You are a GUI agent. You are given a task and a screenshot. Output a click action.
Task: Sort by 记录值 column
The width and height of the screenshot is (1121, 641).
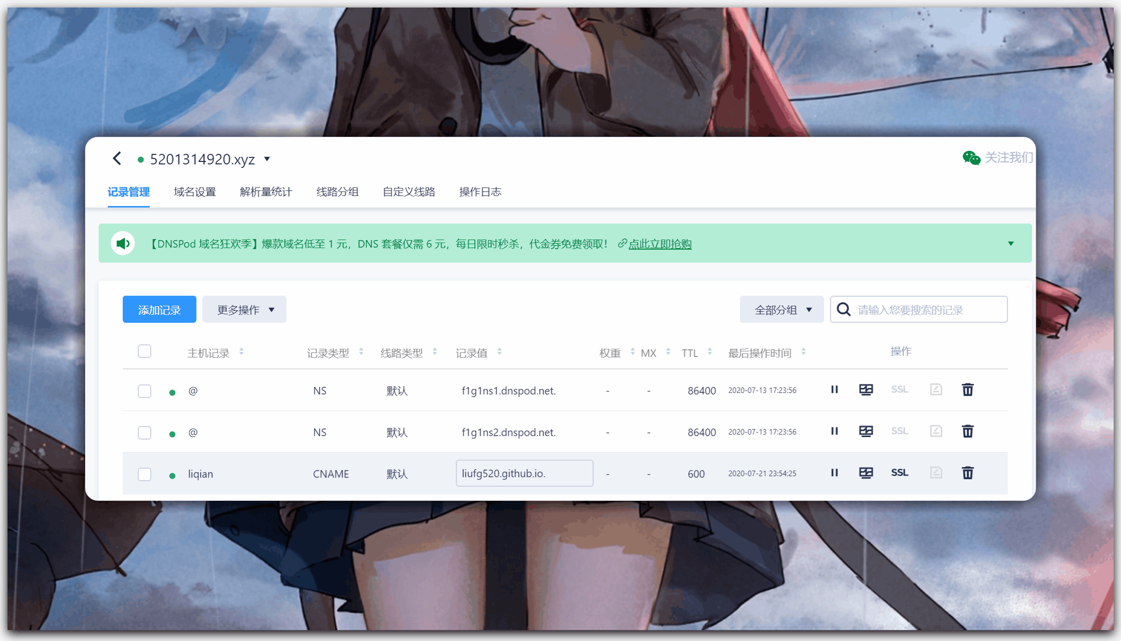pyautogui.click(x=499, y=352)
